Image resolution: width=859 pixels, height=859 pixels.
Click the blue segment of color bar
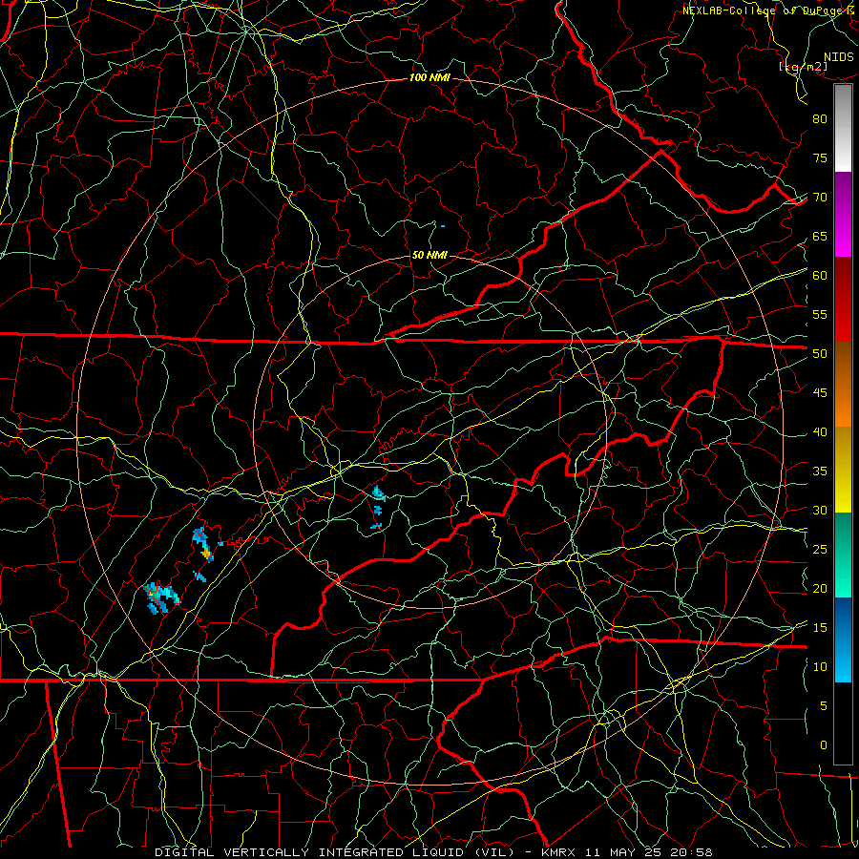(843, 639)
